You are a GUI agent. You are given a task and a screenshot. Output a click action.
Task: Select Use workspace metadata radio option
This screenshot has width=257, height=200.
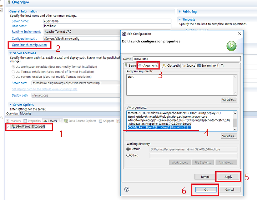click(x=13, y=67)
